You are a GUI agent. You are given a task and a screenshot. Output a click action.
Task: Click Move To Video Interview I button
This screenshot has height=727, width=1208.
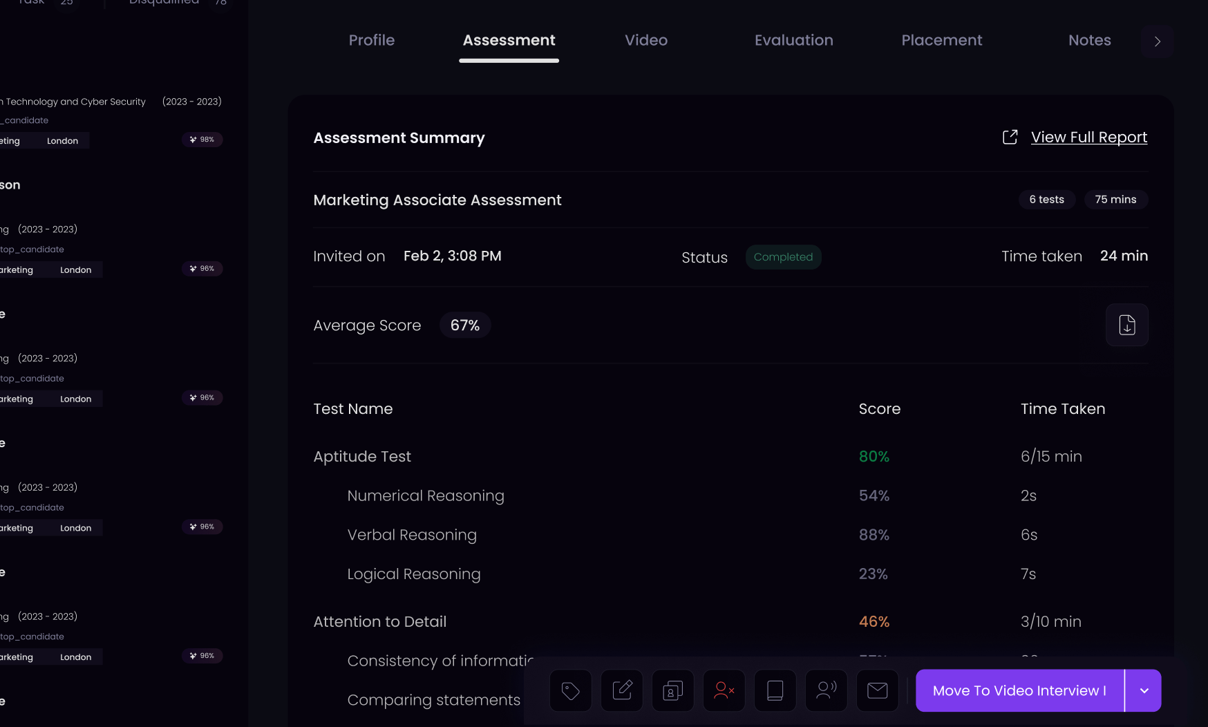(1019, 690)
